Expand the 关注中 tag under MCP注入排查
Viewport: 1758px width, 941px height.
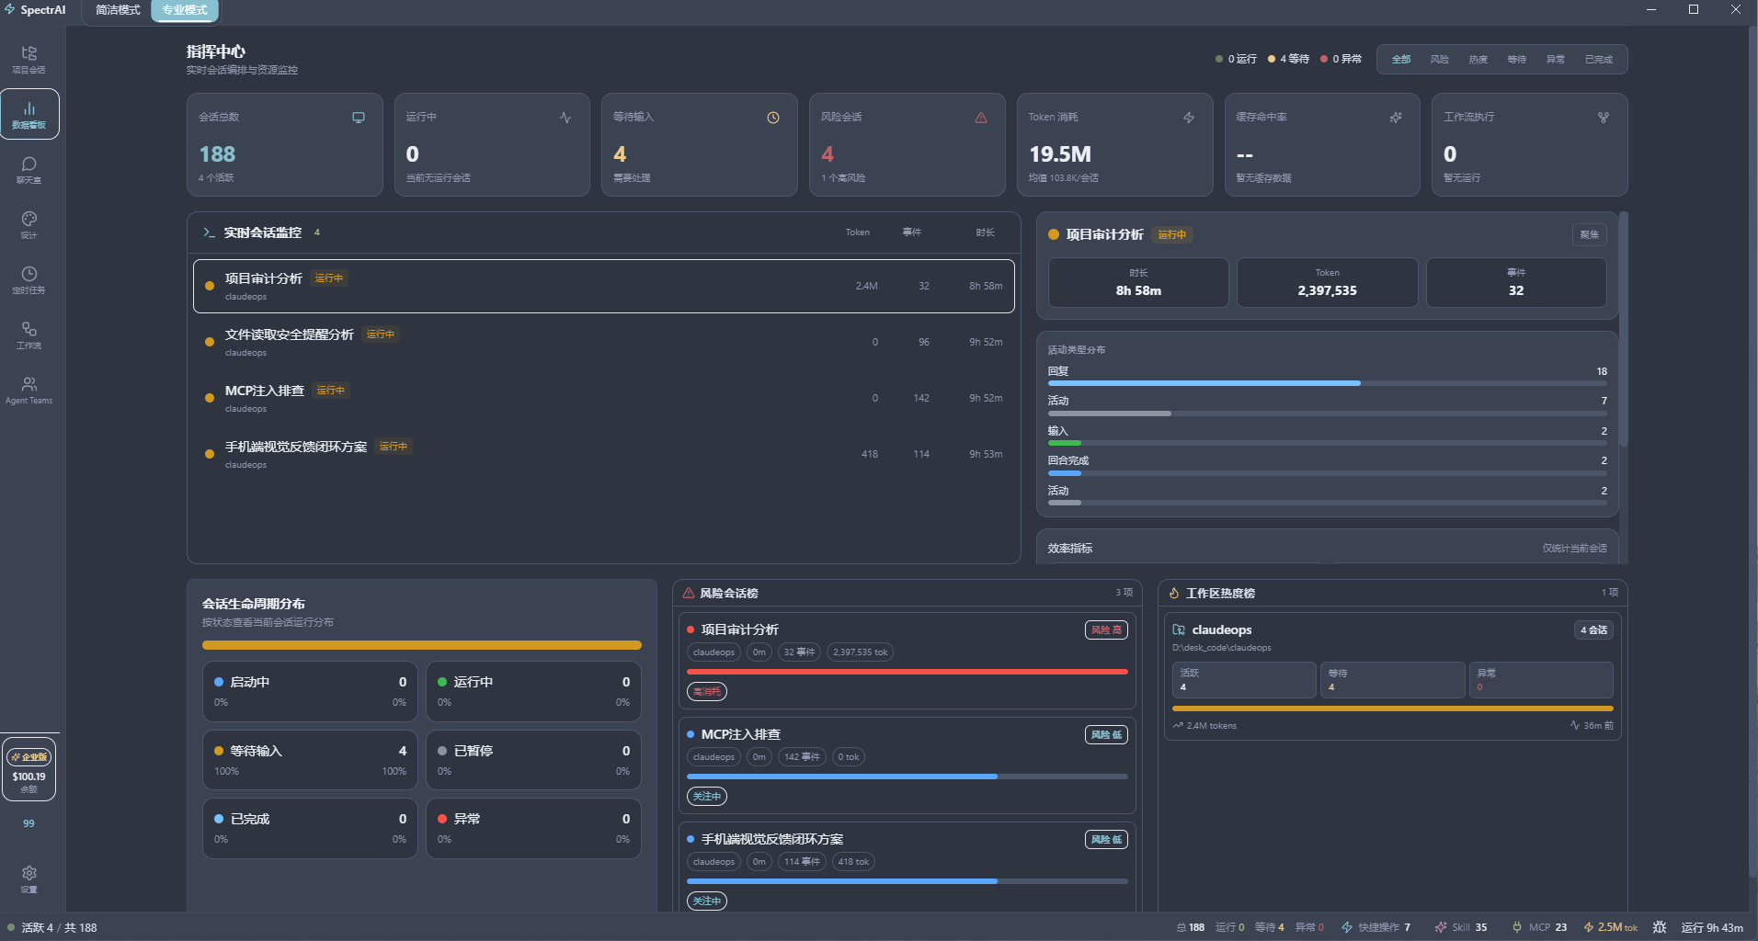click(705, 796)
